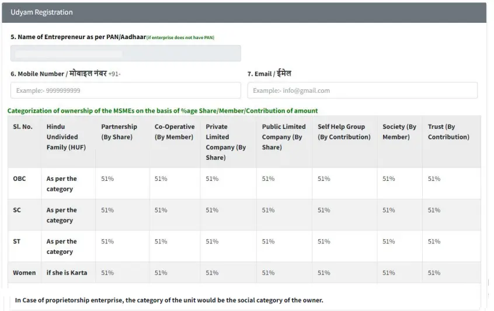Click the Mobile Number input field

tap(126, 90)
